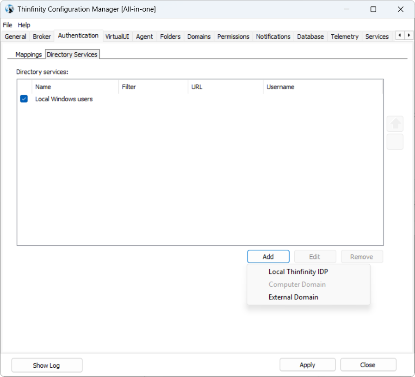Switch to the Domains tab

[x=199, y=37]
